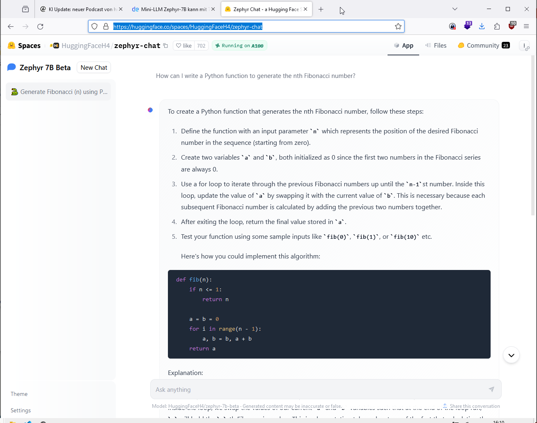Screen dimensions: 537x423
Task: Close the KI Update podcast tab
Action: pos(121,9)
